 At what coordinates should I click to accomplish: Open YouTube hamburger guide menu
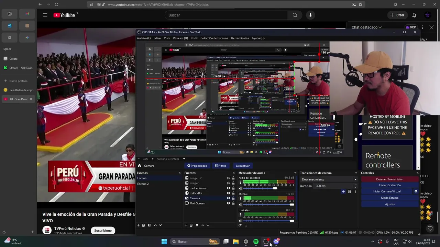click(x=45, y=15)
